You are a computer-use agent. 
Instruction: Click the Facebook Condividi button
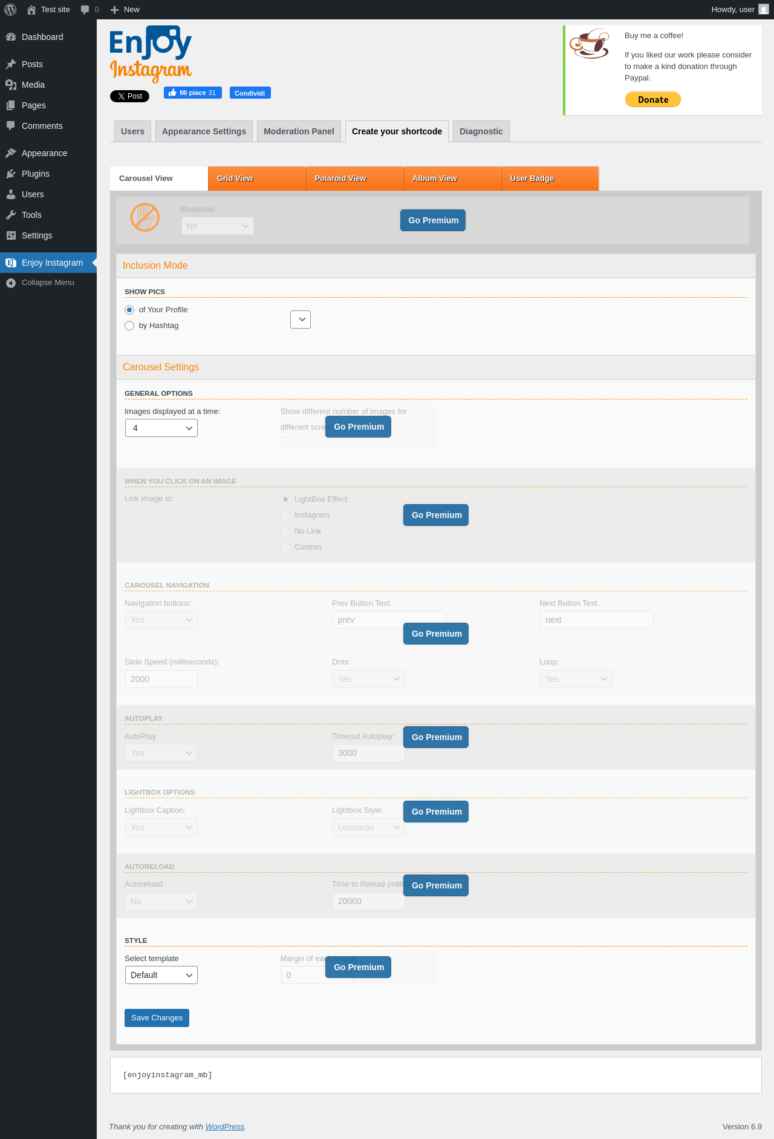[x=250, y=93]
